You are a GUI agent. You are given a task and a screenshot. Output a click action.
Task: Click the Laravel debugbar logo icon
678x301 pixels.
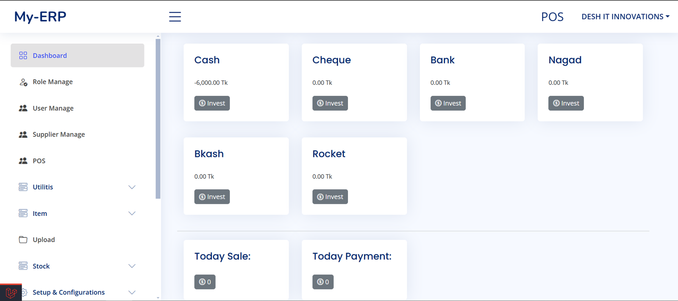(11, 293)
